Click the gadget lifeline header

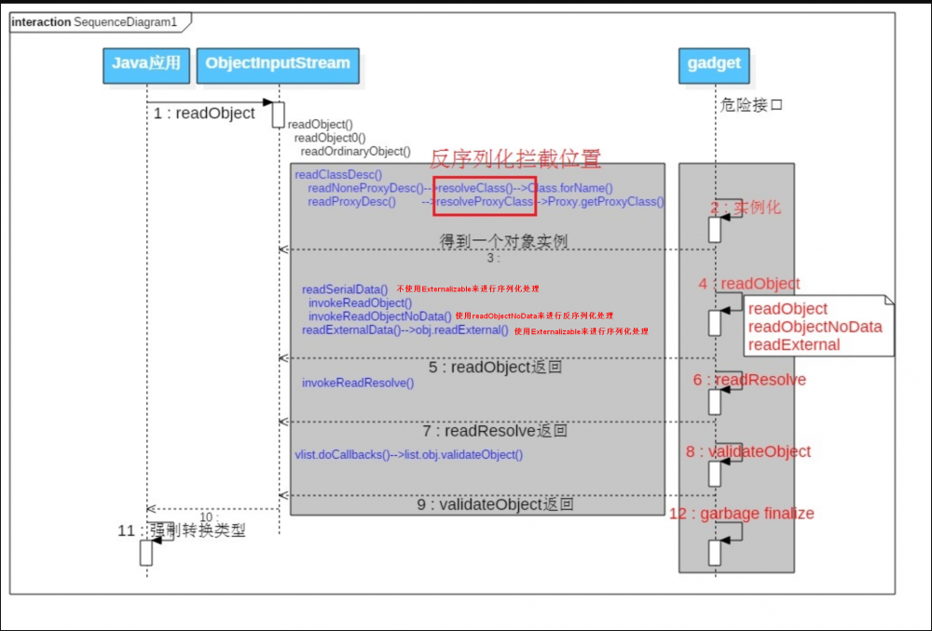[713, 65]
